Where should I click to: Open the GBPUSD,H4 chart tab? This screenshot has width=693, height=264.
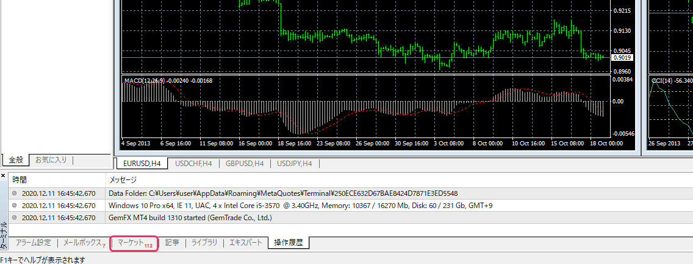pyautogui.click(x=244, y=164)
